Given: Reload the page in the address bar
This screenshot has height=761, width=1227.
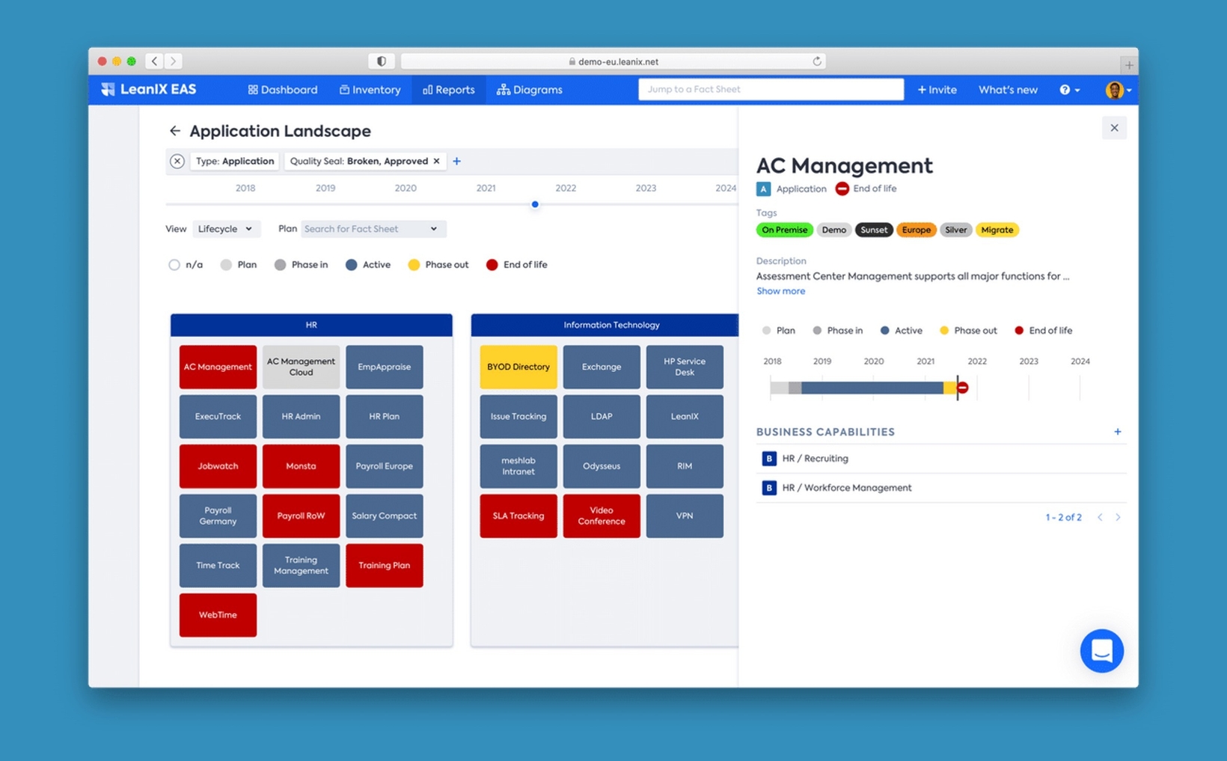Looking at the screenshot, I should pyautogui.click(x=817, y=61).
